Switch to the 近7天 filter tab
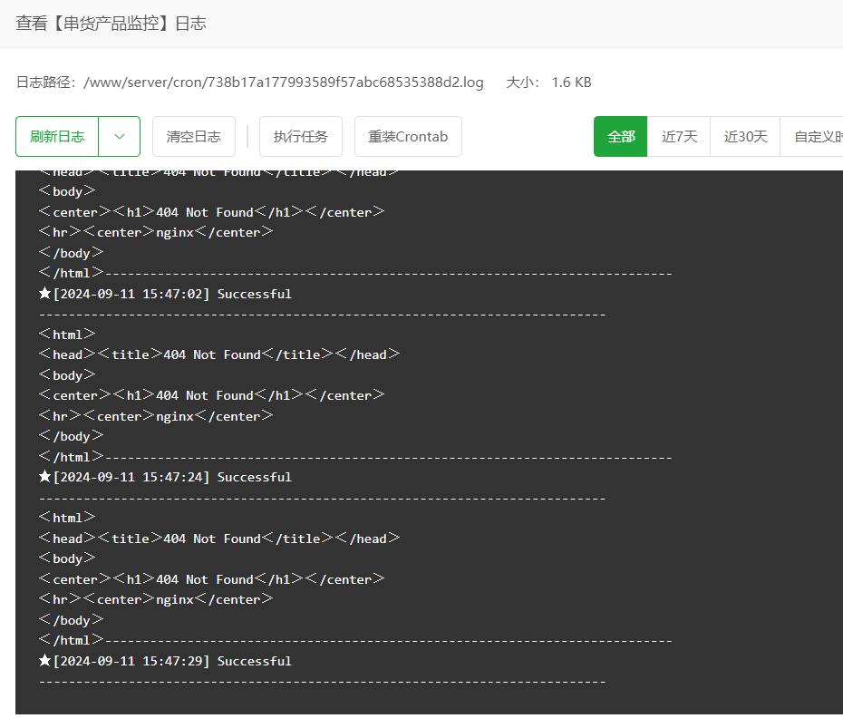843x728 pixels. [x=679, y=137]
